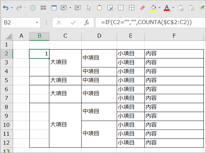Select 大項目 cell in row 5
This screenshot has width=206, height=153.
point(65,81)
